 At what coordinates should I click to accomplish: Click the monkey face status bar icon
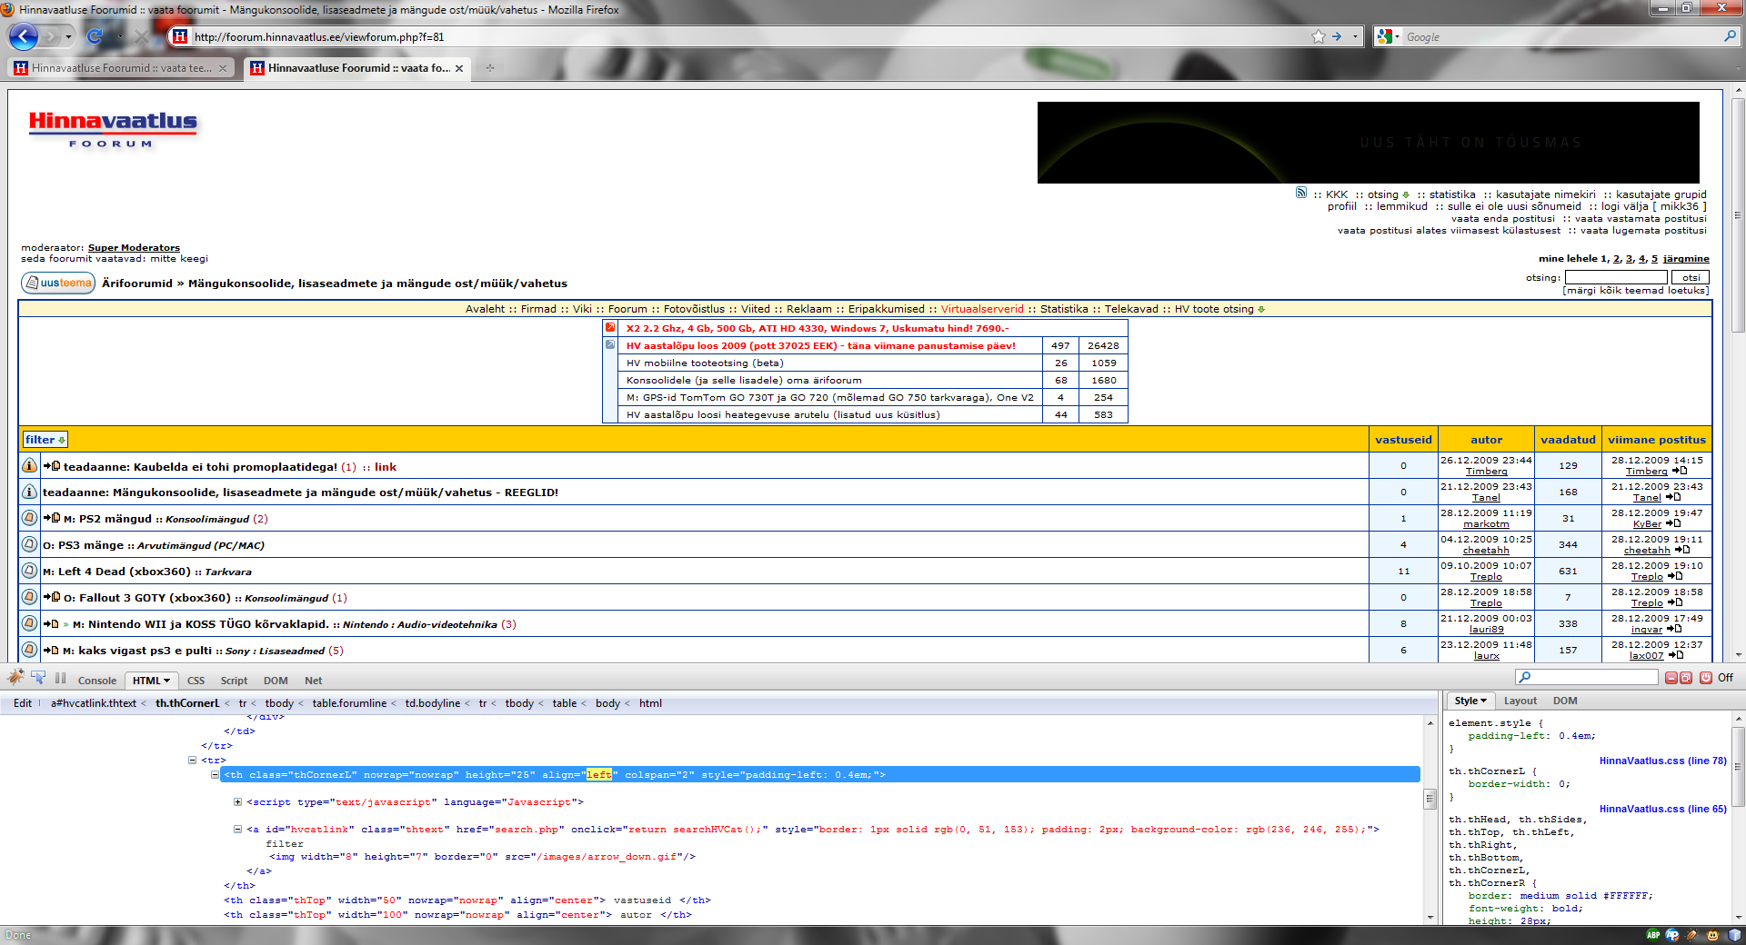(1712, 935)
